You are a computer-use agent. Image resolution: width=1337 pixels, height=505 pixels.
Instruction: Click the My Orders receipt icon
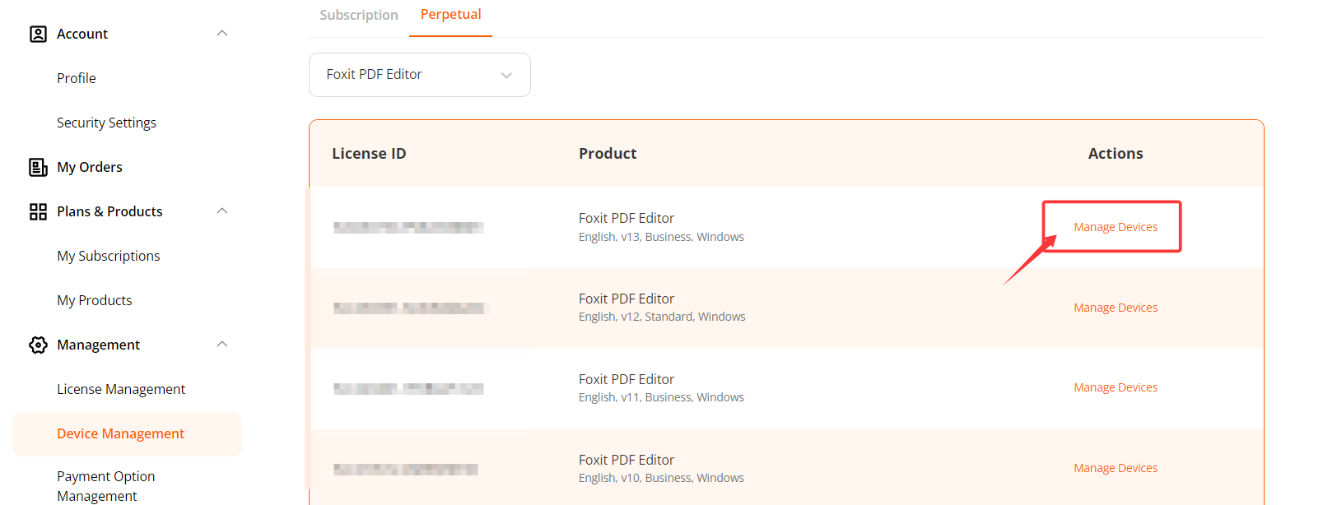(x=38, y=167)
